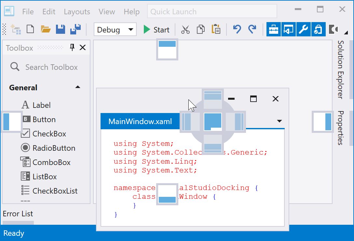354x241 pixels.
Task: Open the Solution Explorer side tab
Action: pyautogui.click(x=340, y=70)
